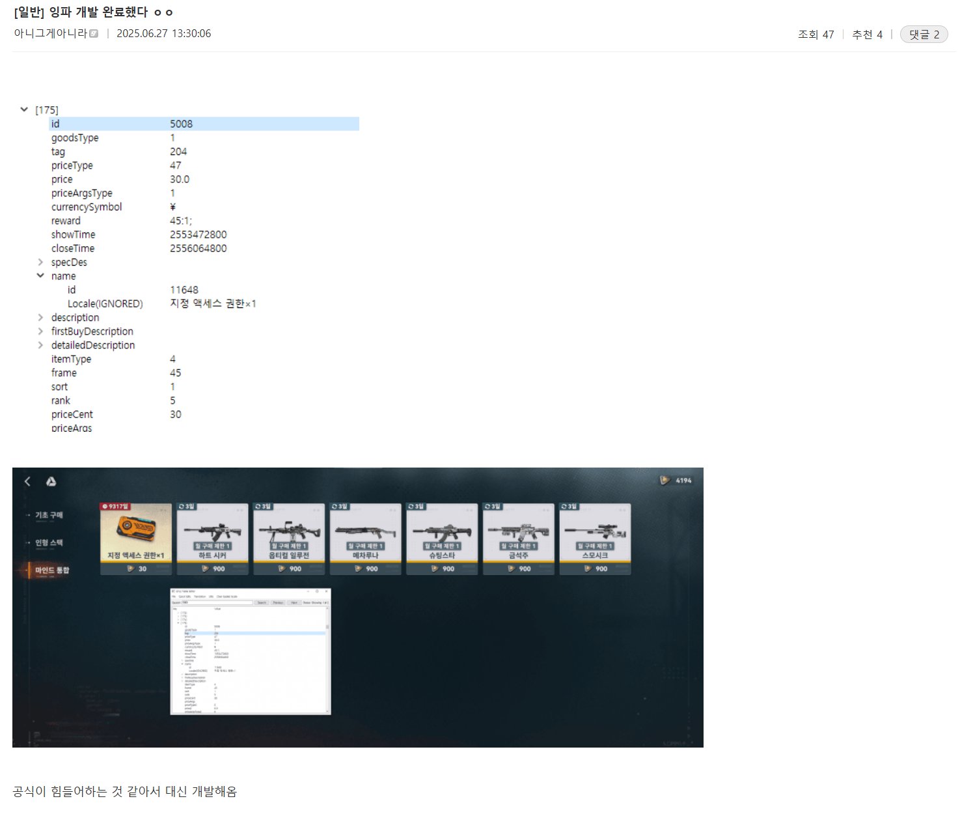The height and width of the screenshot is (814, 960).
Task: Click the 추천 4 recommend count
Action: pos(868,35)
